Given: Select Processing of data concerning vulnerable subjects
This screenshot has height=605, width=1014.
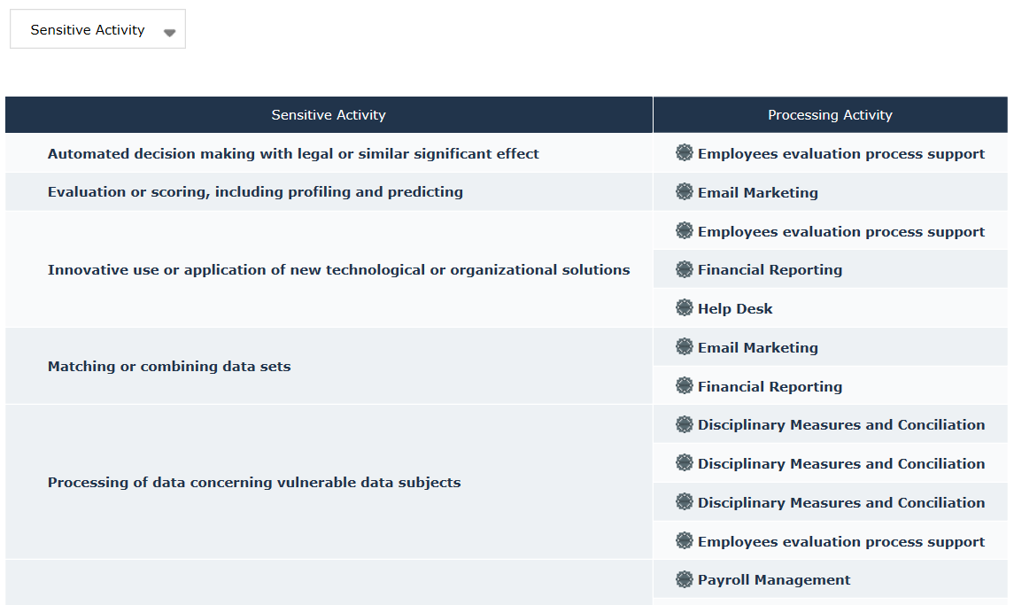Looking at the screenshot, I should coord(254,483).
